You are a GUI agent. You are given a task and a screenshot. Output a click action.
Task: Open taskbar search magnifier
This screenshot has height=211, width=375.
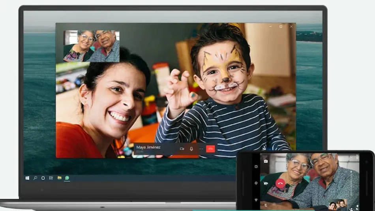pyautogui.click(x=35, y=178)
